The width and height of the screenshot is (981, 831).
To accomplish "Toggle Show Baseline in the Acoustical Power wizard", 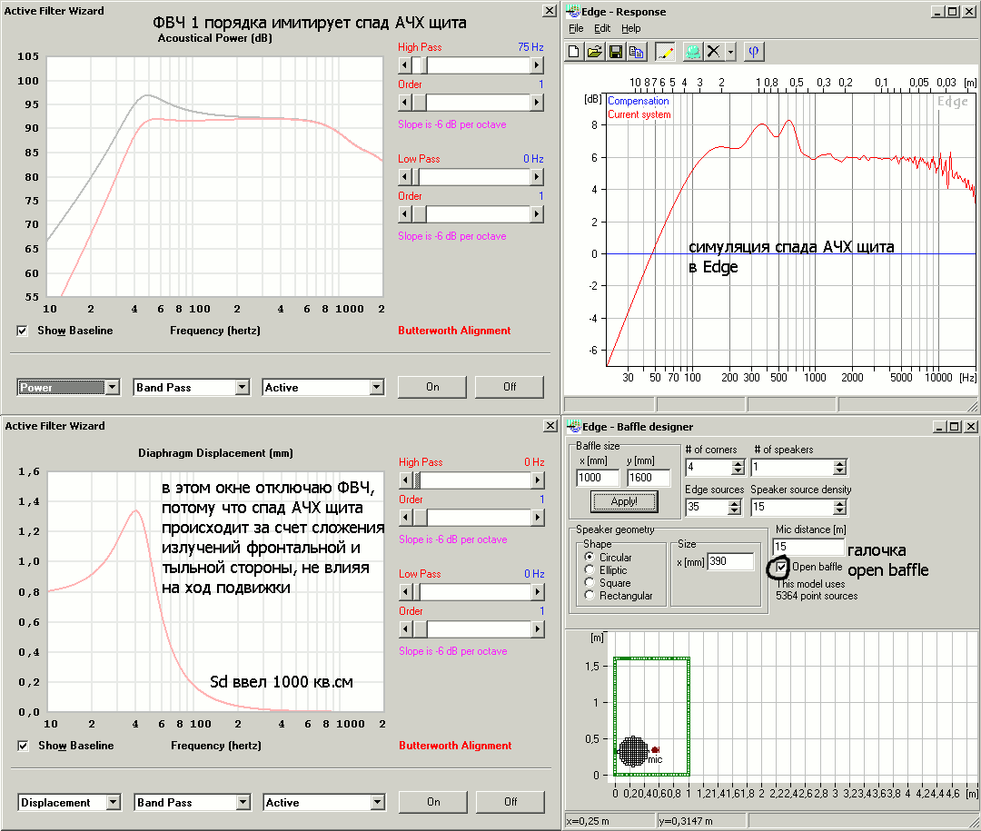I will pyautogui.click(x=23, y=331).
